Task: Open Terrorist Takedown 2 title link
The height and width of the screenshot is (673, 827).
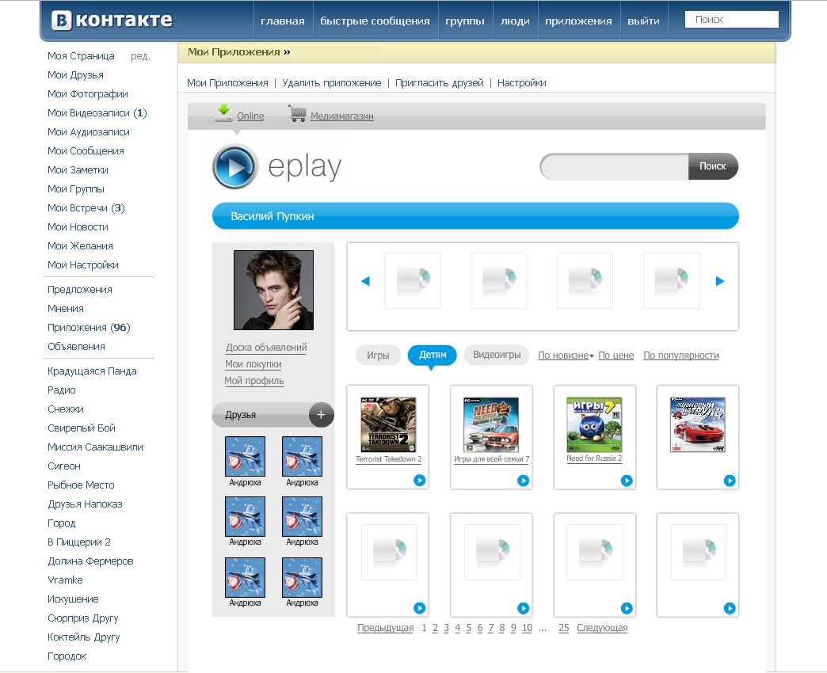Action: (388, 459)
